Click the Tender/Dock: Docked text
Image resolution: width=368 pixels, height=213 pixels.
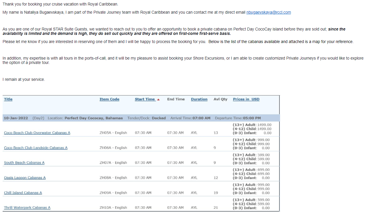[146, 118]
